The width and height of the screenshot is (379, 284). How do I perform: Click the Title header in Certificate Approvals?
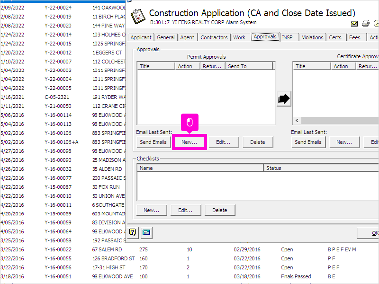point(312,66)
